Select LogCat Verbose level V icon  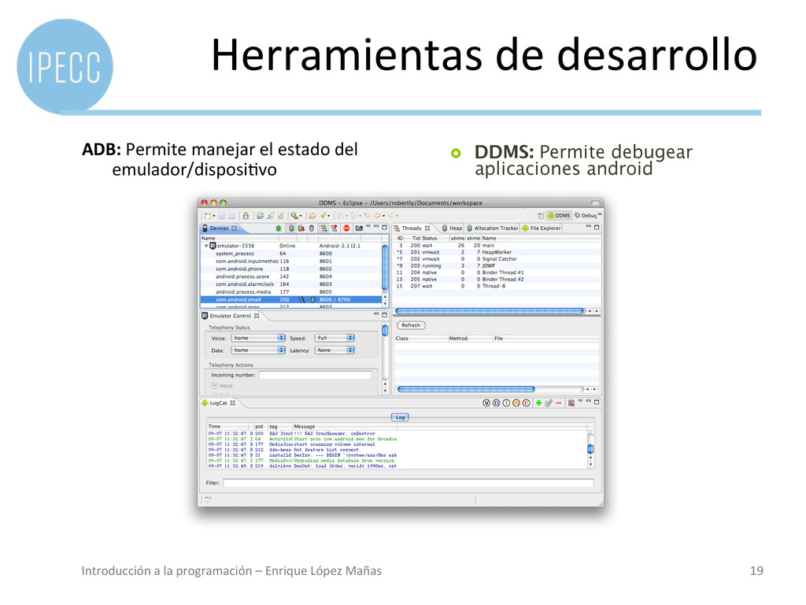pos(486,403)
